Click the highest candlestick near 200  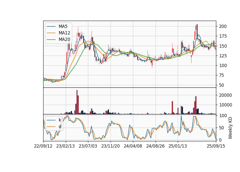[197, 32]
